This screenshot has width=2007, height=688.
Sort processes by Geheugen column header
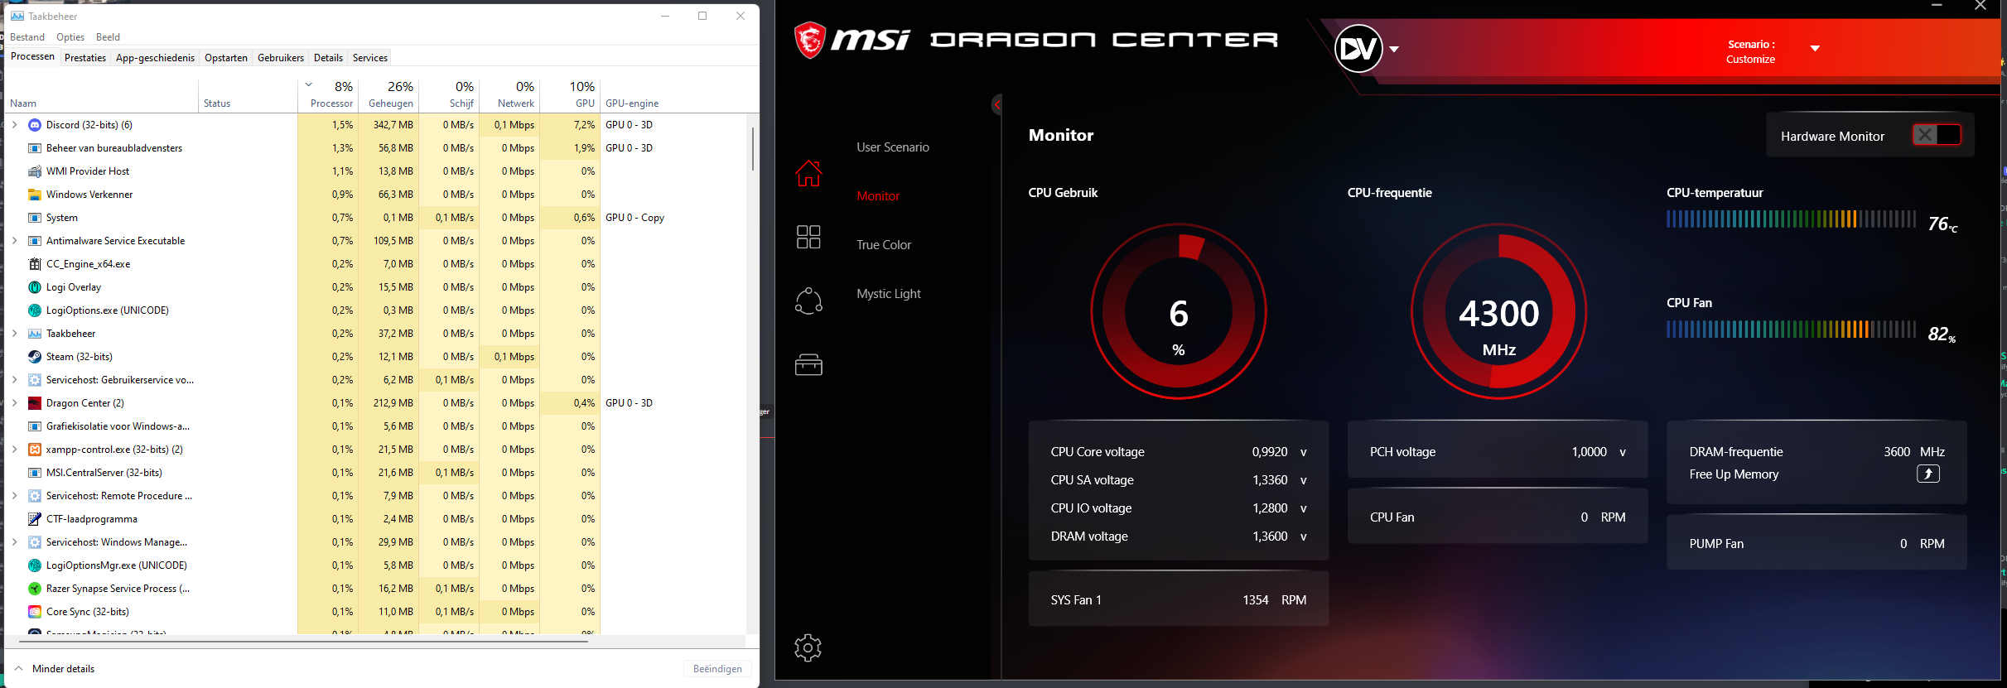391,94
